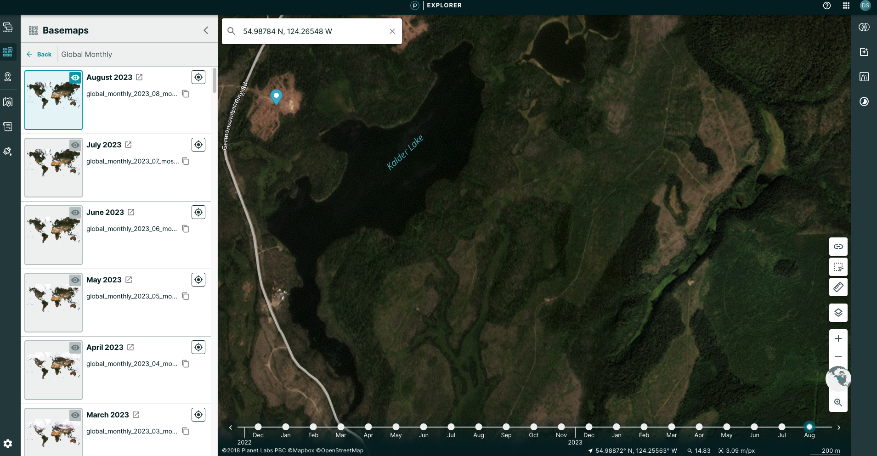The height and width of the screenshot is (456, 877).
Task: Center map on May 2023 basemap
Action: pos(198,280)
